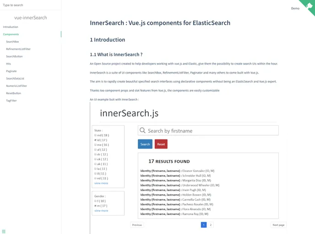The height and width of the screenshot is (234, 315).
Task: Click the 1 Introduction heading
Action: click(108, 40)
